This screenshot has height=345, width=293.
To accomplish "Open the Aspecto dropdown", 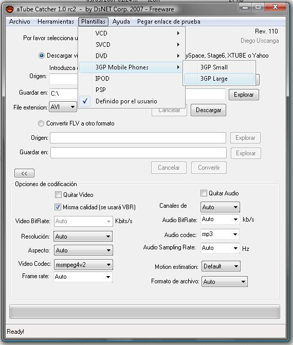I will point(83,250).
